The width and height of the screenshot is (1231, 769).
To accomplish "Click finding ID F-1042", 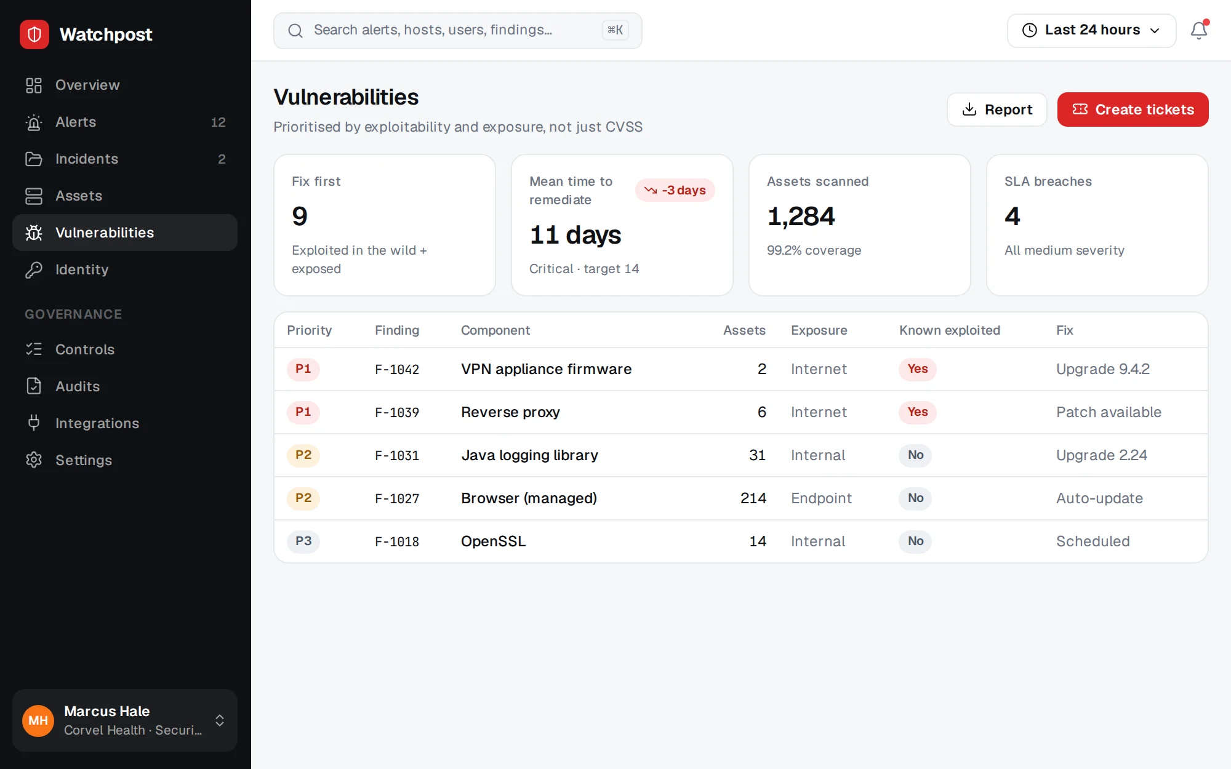I will (x=397, y=369).
